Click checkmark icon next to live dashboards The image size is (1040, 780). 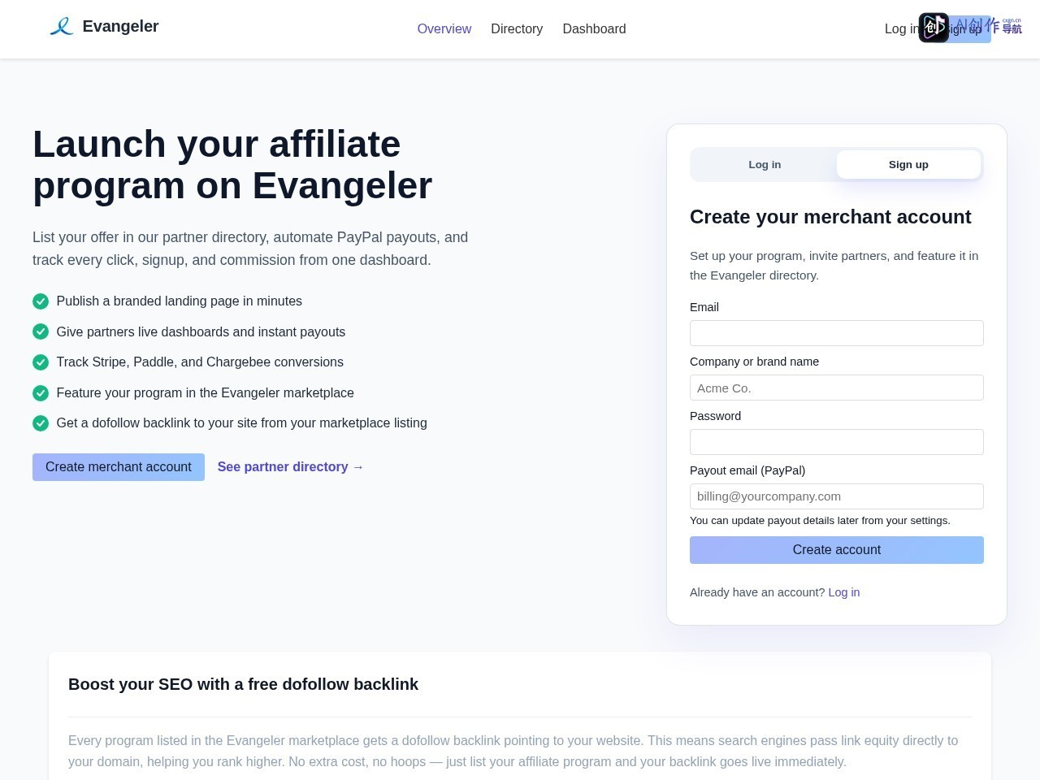[x=41, y=331]
